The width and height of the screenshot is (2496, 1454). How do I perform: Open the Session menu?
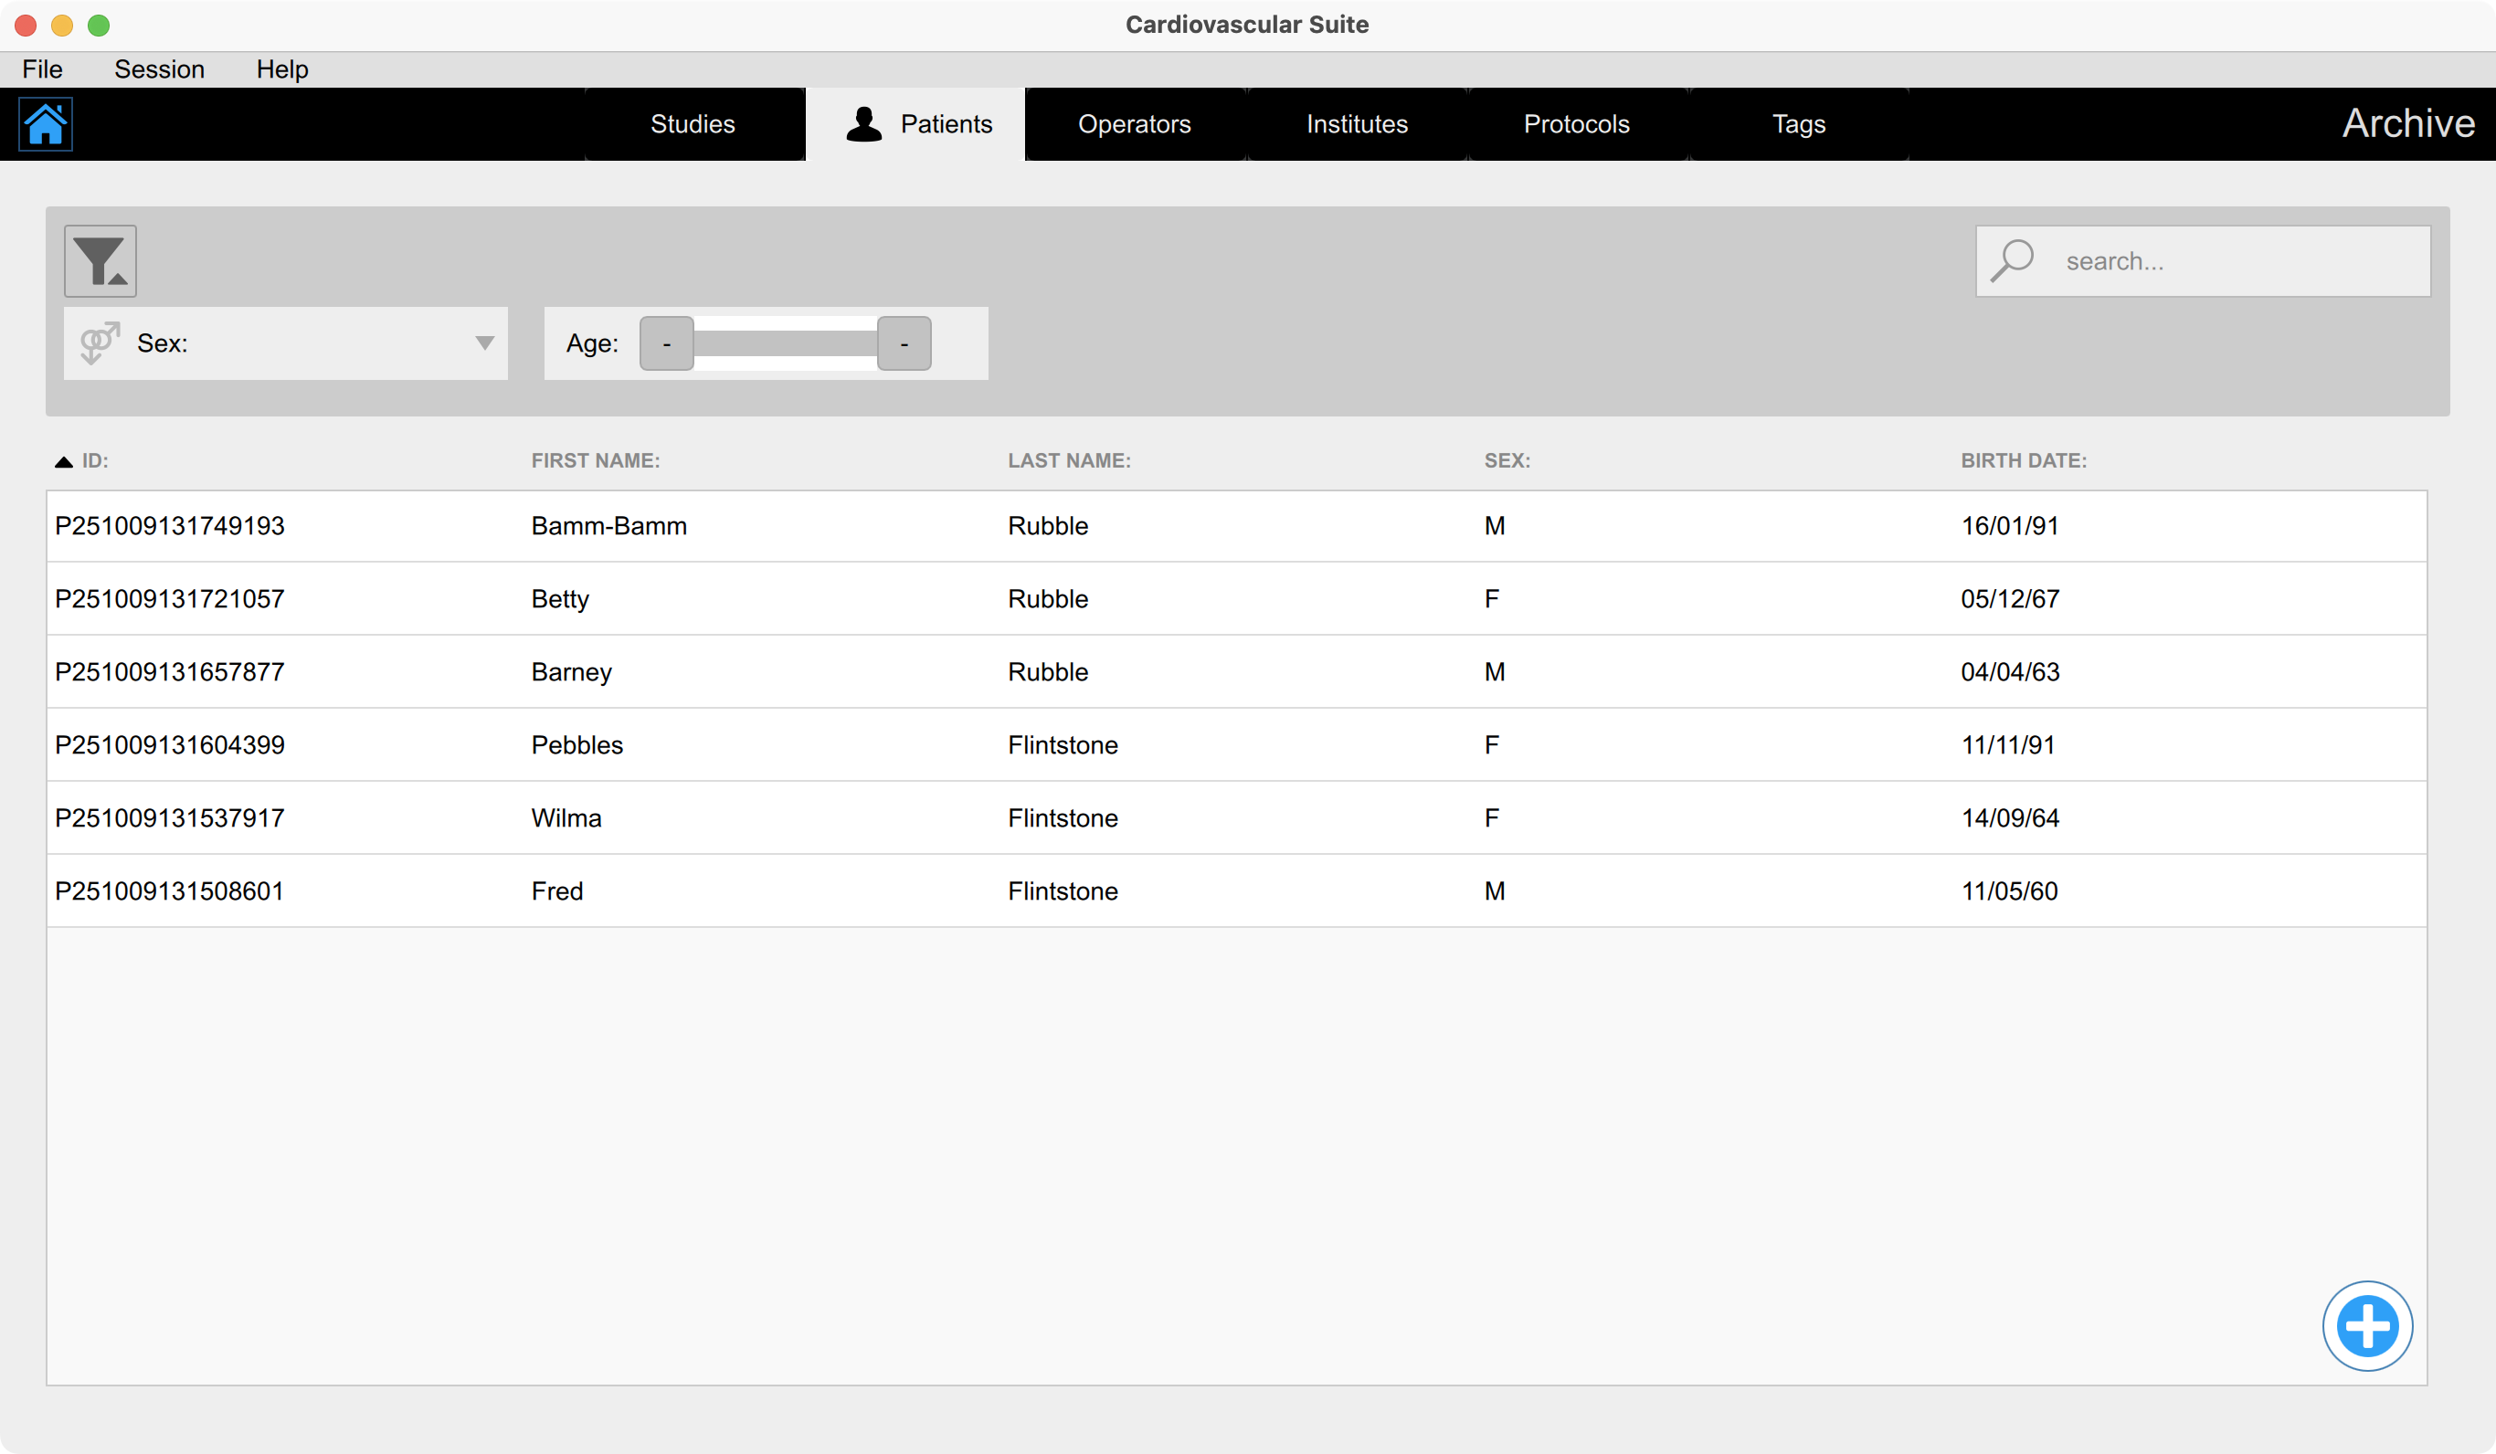158,68
